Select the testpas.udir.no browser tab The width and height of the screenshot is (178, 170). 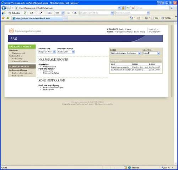pyautogui.click(x=37, y=18)
